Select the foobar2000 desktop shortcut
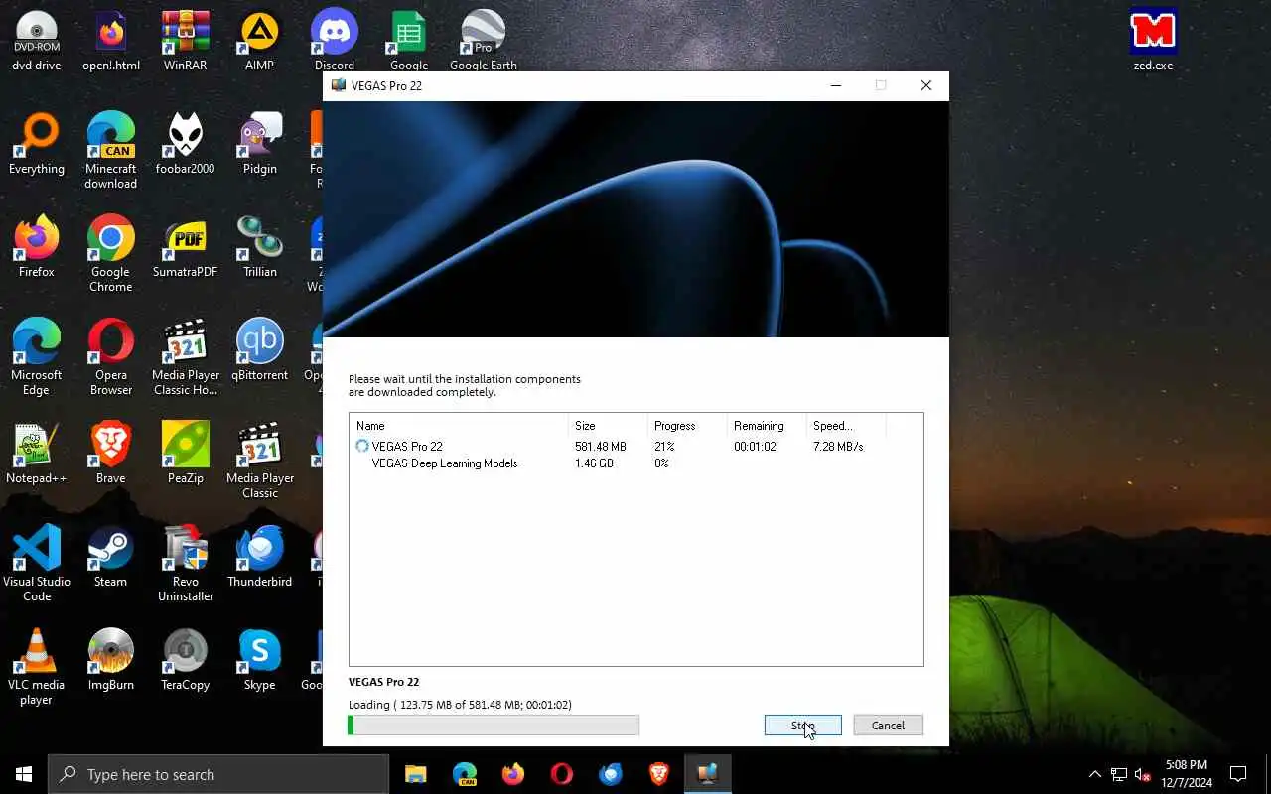Image resolution: width=1271 pixels, height=794 pixels. pos(186,145)
